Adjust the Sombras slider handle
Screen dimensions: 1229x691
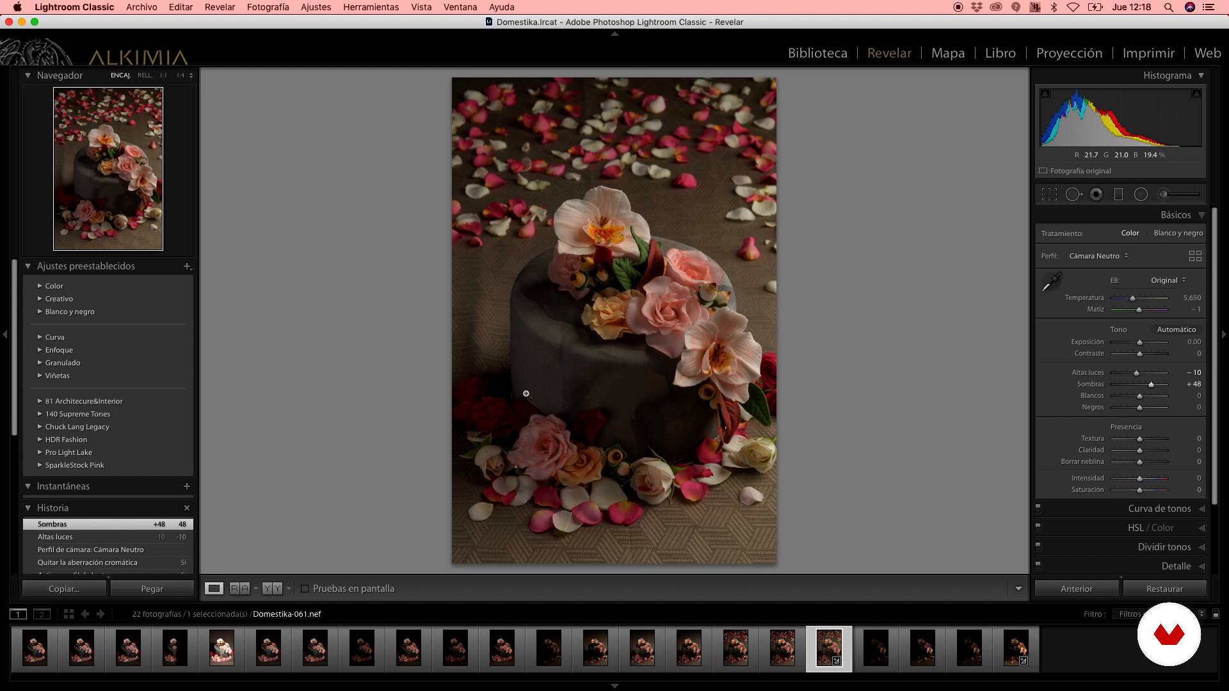point(1151,385)
